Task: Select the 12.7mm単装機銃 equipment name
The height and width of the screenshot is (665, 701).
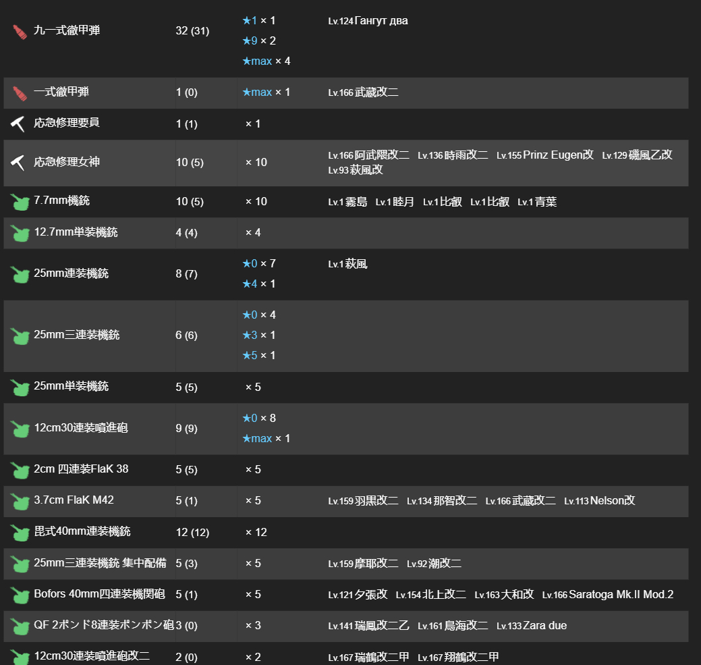Action: click(76, 232)
